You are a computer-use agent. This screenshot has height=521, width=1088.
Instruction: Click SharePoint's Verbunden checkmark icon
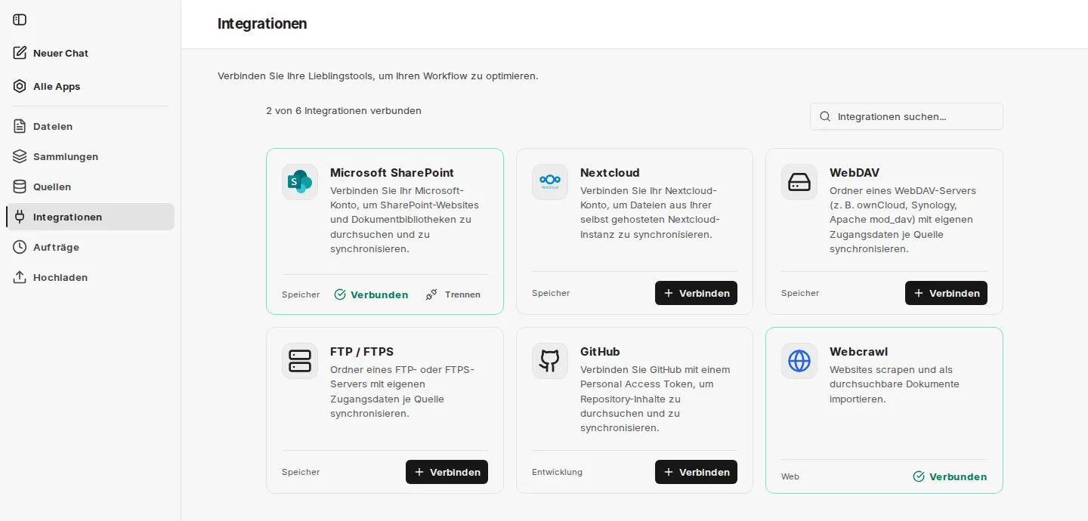coord(340,294)
